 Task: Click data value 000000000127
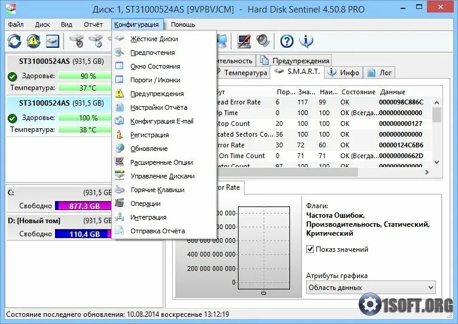coord(401,124)
